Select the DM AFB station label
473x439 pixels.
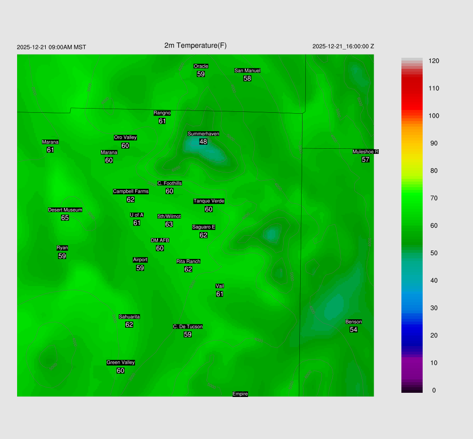160,240
